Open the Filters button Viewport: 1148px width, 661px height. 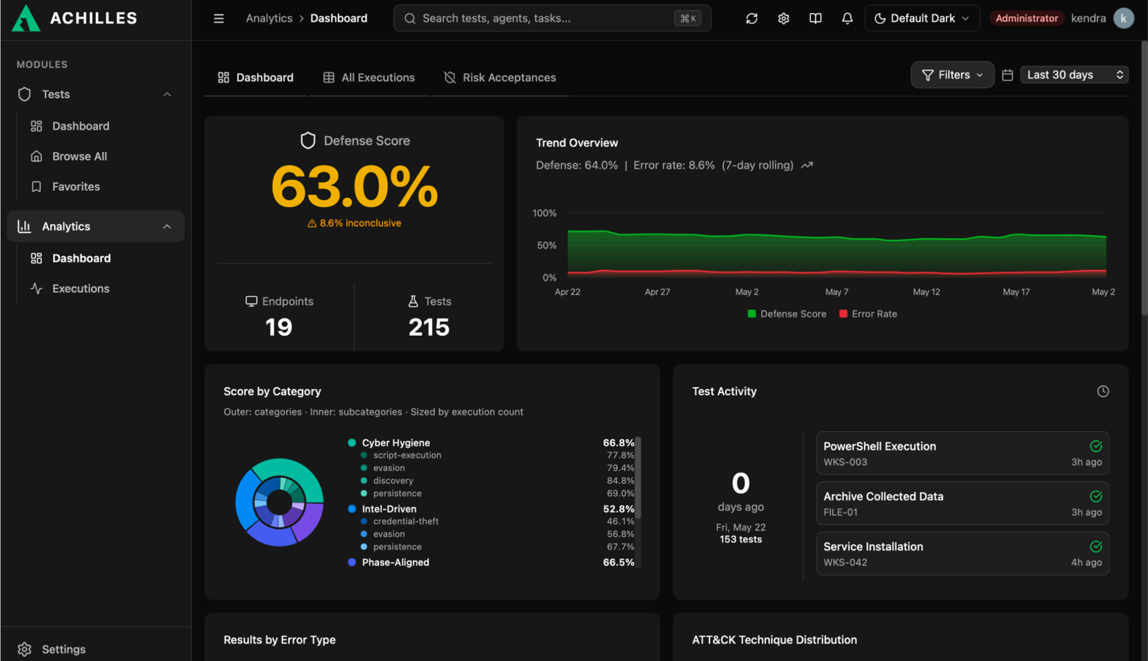click(953, 75)
